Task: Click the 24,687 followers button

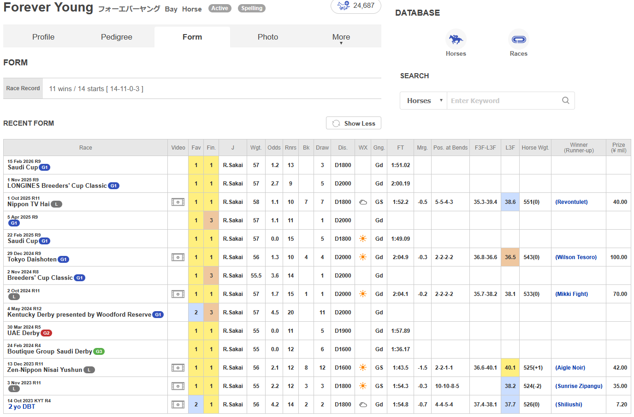Action: 356,6
